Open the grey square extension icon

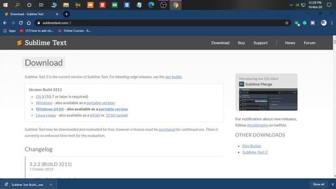click(313, 23)
